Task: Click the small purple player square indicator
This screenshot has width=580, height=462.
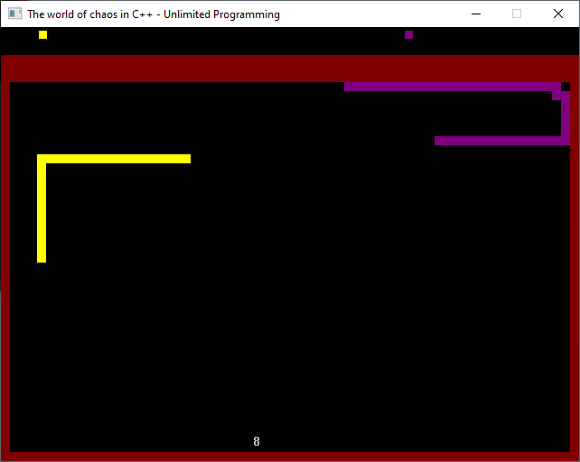Action: [x=408, y=35]
